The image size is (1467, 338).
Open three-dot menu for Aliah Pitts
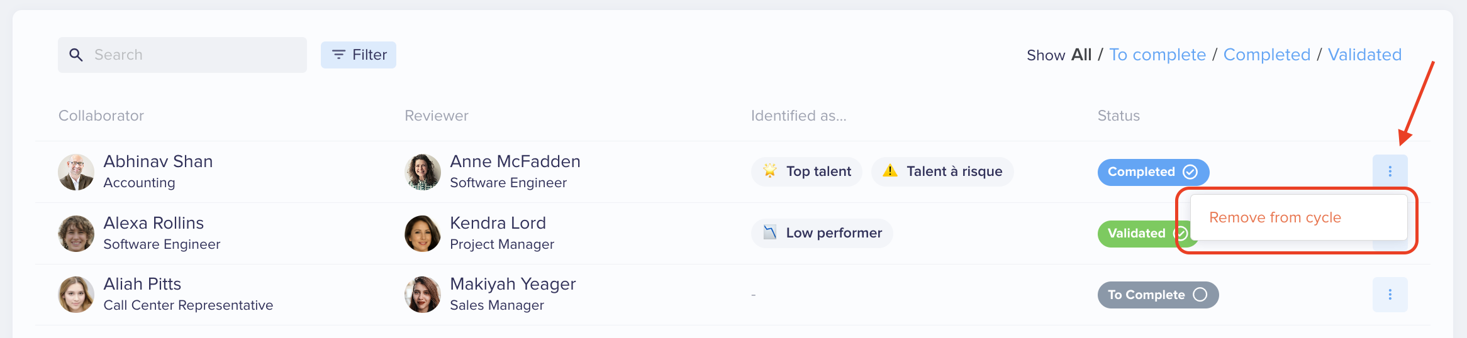[x=1390, y=295]
